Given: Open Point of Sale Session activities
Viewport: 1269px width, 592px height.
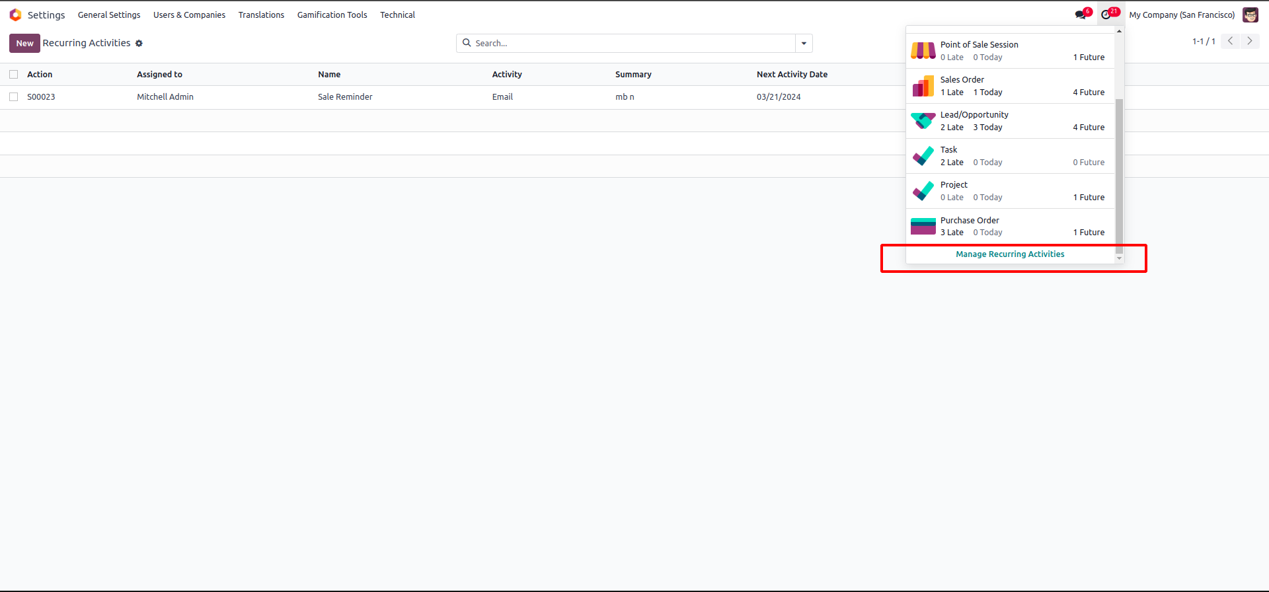Looking at the screenshot, I should click(1010, 51).
